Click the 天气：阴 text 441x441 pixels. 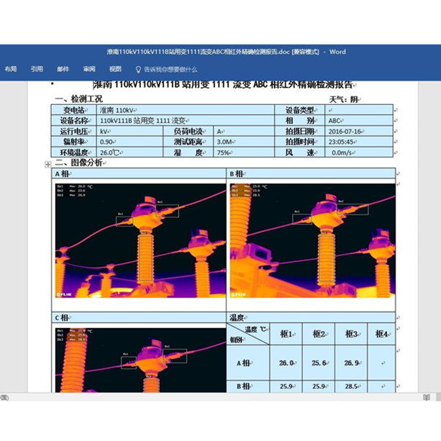(x=345, y=99)
